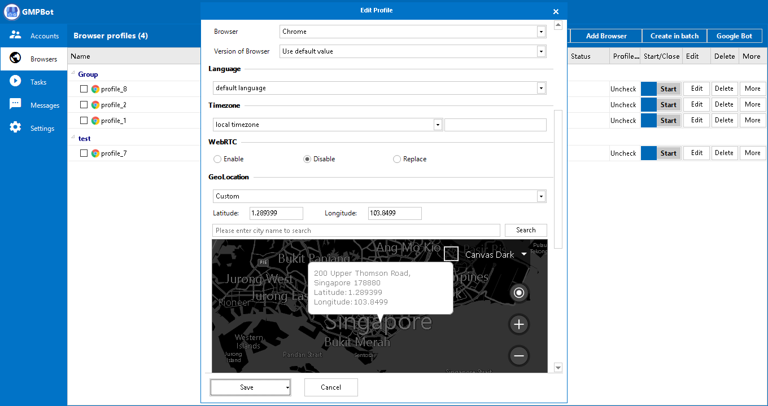The width and height of the screenshot is (768, 406).
Task: Click Edit for profile_8 row
Action: tap(697, 89)
